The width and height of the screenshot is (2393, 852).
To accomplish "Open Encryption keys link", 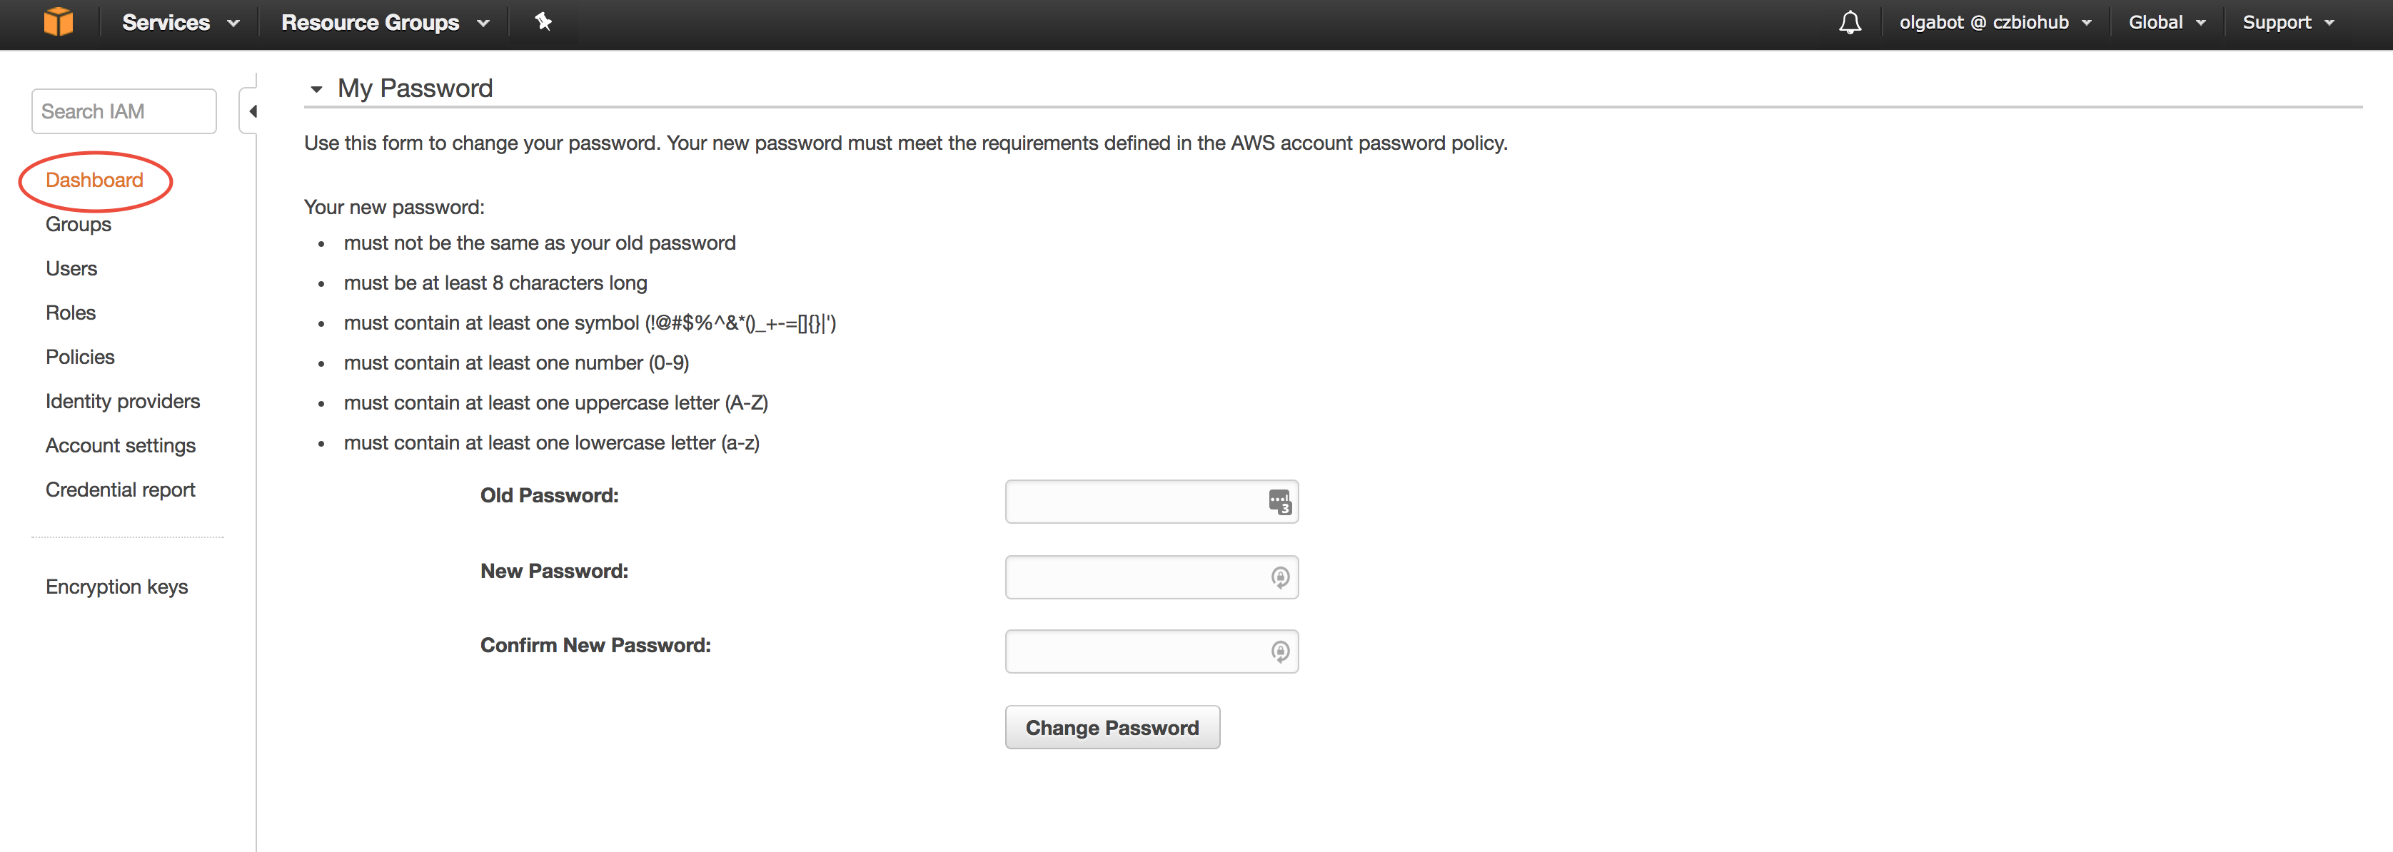I will 116,587.
